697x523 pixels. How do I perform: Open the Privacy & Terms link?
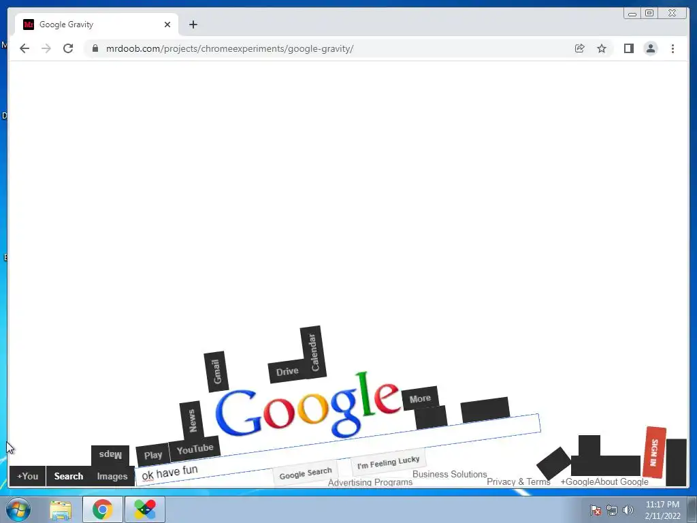point(518,481)
